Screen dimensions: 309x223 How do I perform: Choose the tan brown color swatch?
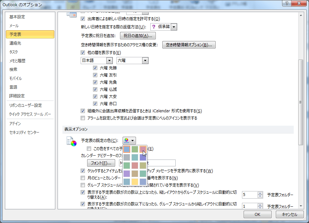pos(135,174)
